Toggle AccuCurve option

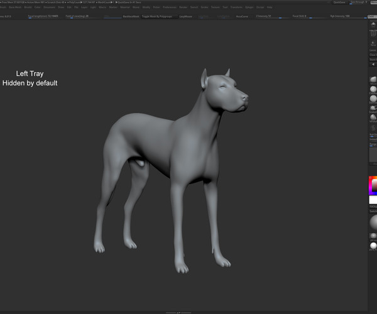click(x=242, y=16)
